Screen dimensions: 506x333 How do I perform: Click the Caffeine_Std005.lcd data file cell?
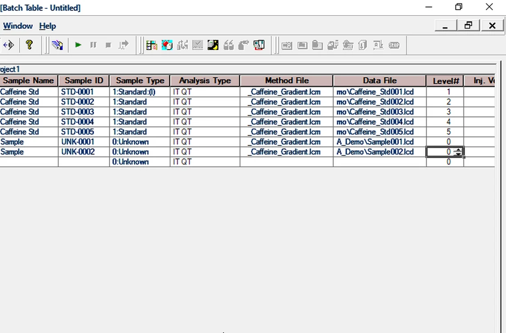tap(379, 132)
